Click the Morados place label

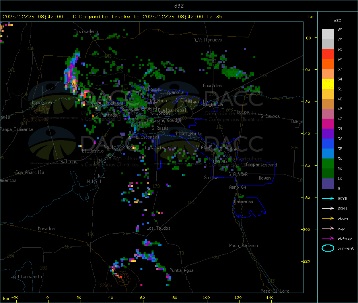pos(46,229)
